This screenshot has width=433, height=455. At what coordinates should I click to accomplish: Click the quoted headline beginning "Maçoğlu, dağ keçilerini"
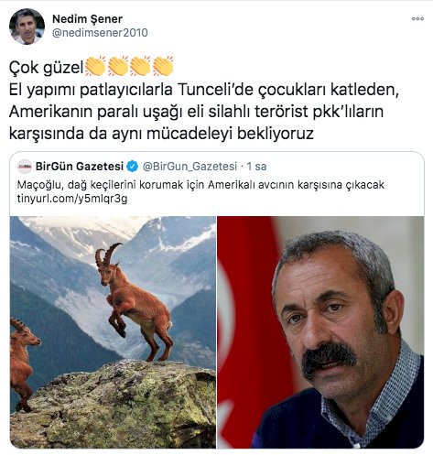[x=200, y=185]
